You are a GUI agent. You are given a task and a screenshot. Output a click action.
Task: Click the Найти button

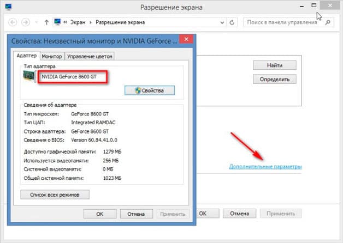tap(274, 65)
